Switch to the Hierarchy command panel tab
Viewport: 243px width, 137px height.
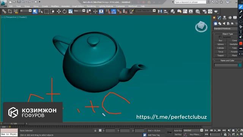224,18
